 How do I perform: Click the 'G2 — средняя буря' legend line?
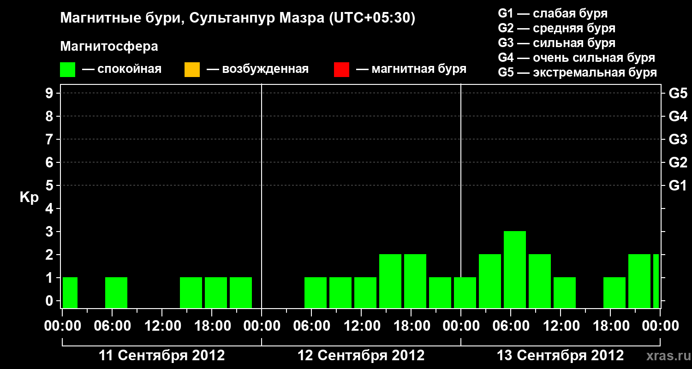point(556,28)
